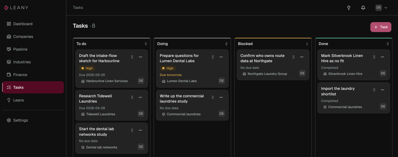Click the 'Blocked' column header

click(245, 44)
